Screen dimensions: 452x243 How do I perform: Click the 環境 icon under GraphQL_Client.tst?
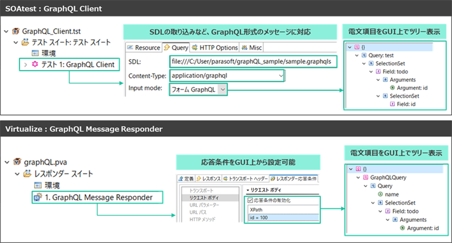tap(35, 53)
